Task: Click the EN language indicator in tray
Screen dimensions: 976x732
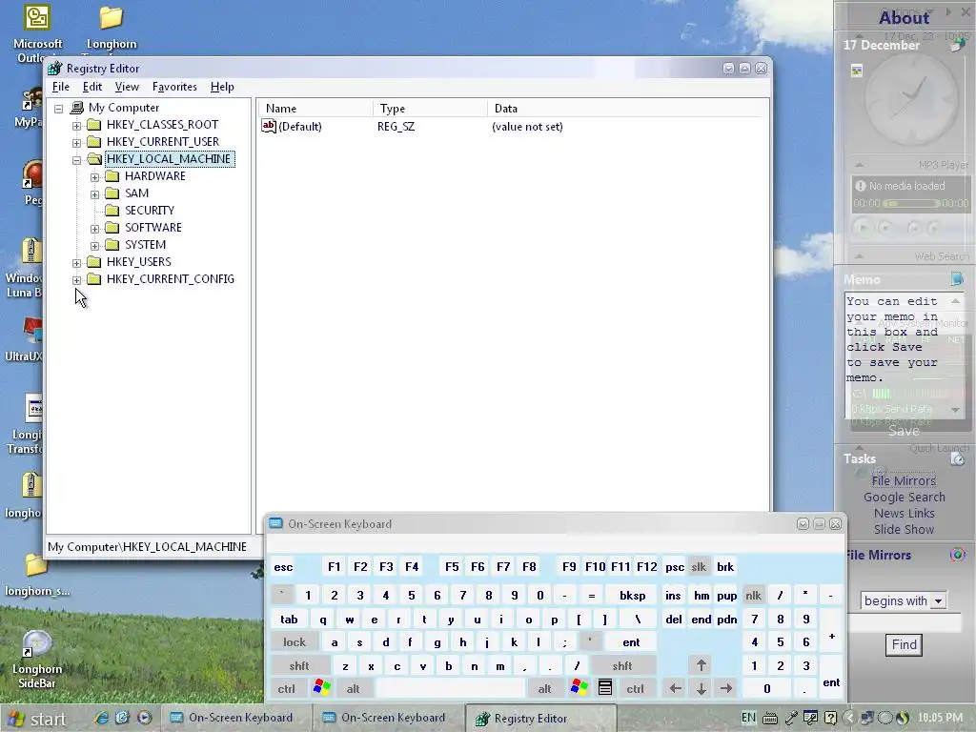Action: pyautogui.click(x=749, y=718)
